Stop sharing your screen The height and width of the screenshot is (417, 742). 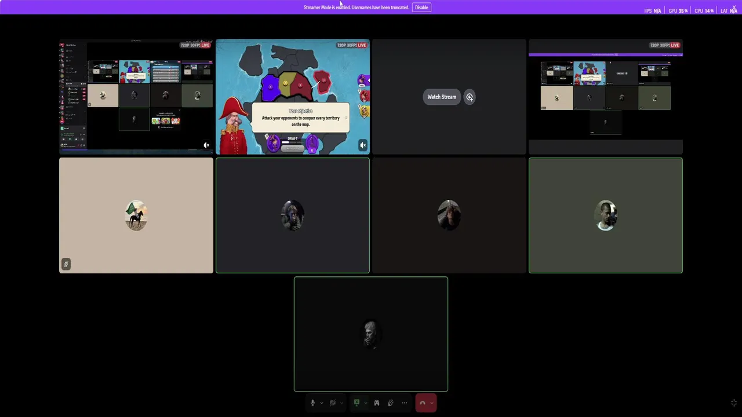click(x=357, y=403)
